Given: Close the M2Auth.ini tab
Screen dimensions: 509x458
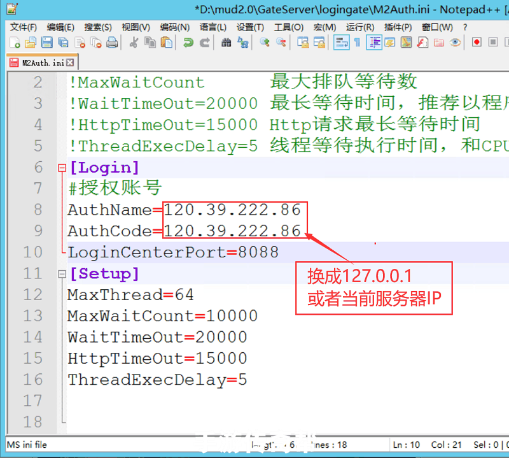Looking at the screenshot, I should click(x=70, y=63).
